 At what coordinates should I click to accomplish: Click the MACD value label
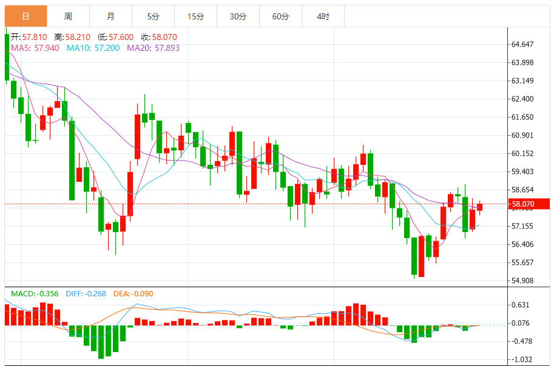point(35,294)
